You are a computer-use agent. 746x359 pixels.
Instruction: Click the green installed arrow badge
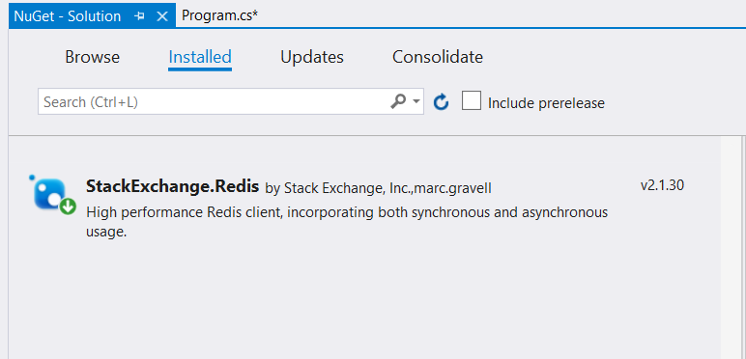[68, 207]
